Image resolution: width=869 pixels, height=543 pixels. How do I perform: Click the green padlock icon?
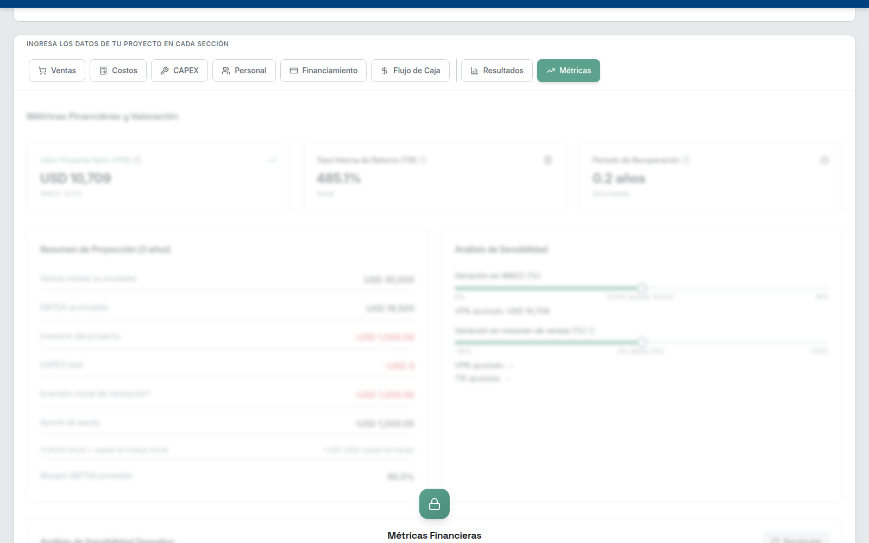tap(434, 504)
